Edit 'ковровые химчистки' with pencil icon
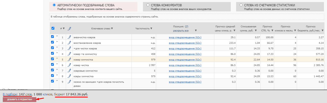This screenshot has height=103, width=327. 69,71
